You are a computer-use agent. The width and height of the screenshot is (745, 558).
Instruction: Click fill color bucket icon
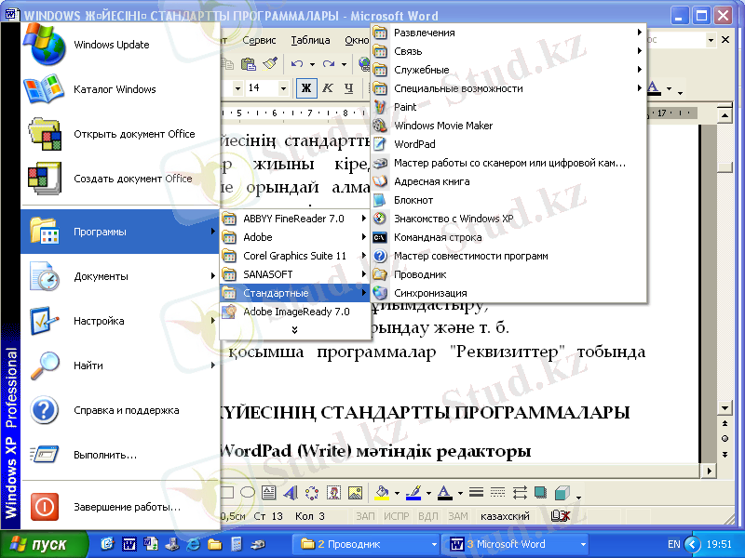click(383, 493)
